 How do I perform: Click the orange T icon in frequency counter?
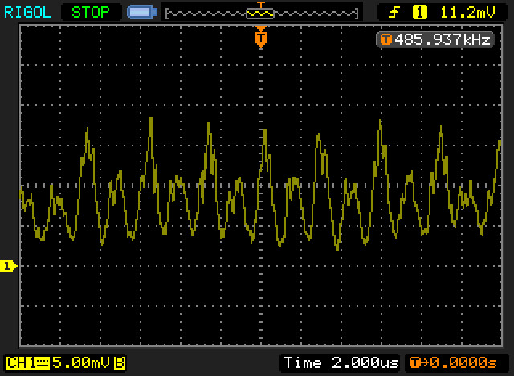(x=386, y=40)
